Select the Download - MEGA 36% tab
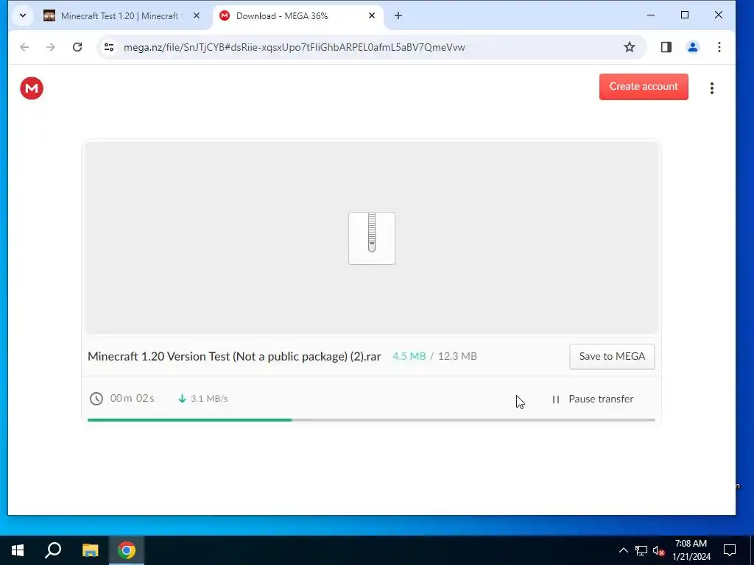Image resolution: width=754 pixels, height=565 pixels. coord(298,16)
